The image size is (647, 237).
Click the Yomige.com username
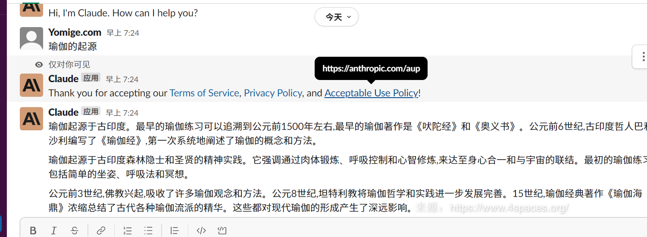[x=75, y=32]
